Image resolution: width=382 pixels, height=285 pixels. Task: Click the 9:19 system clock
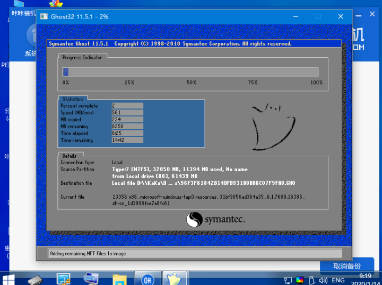(365, 276)
